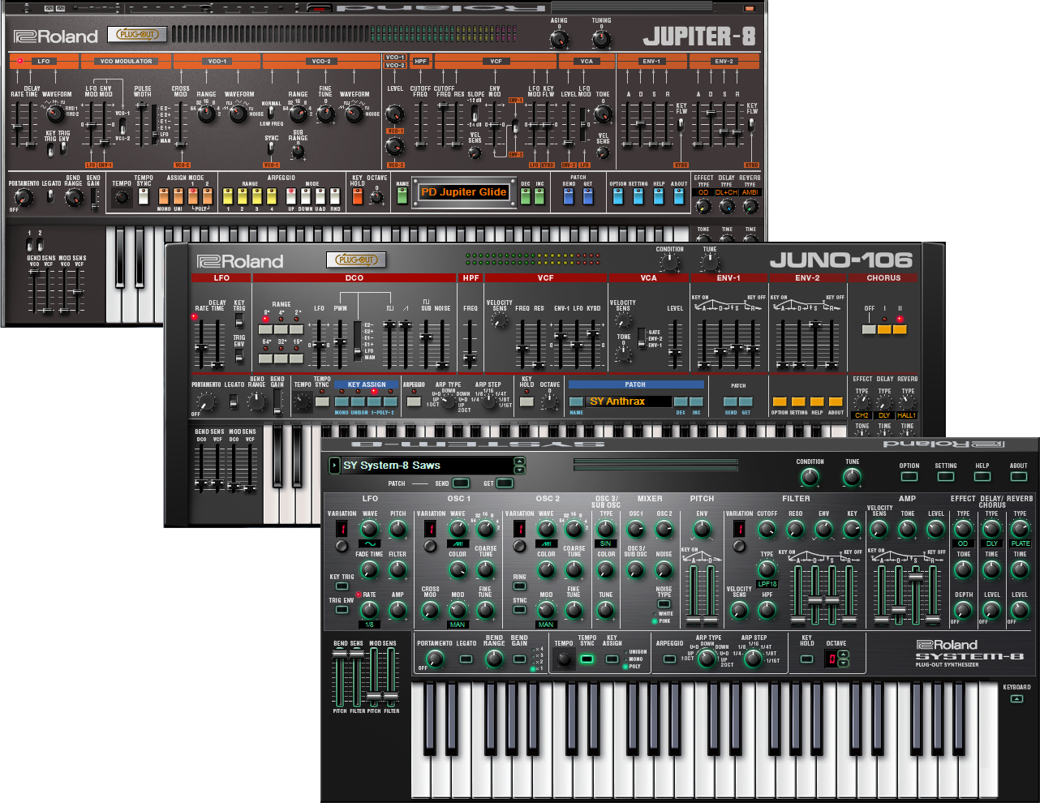Click the Juno-106 CONDITION knob

pos(669,263)
